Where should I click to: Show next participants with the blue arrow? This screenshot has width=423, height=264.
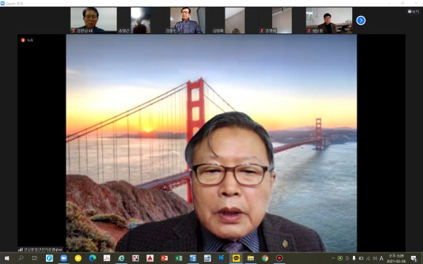(x=361, y=20)
